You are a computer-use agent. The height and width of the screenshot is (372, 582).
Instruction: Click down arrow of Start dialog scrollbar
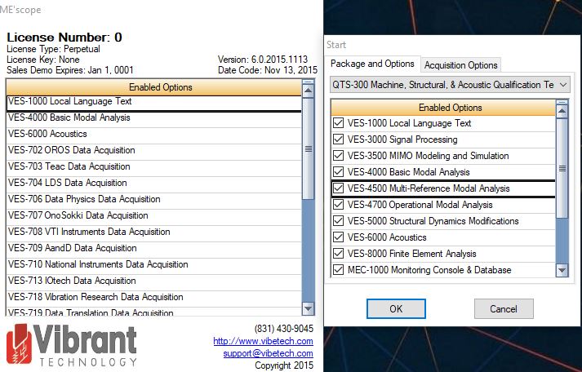pos(562,270)
